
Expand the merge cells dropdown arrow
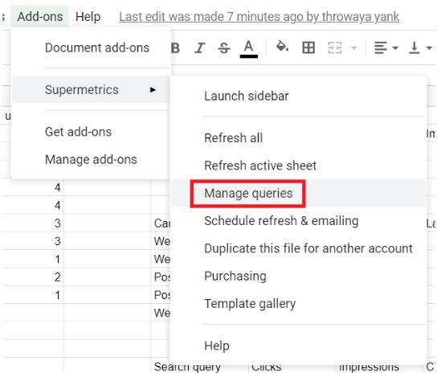(353, 47)
